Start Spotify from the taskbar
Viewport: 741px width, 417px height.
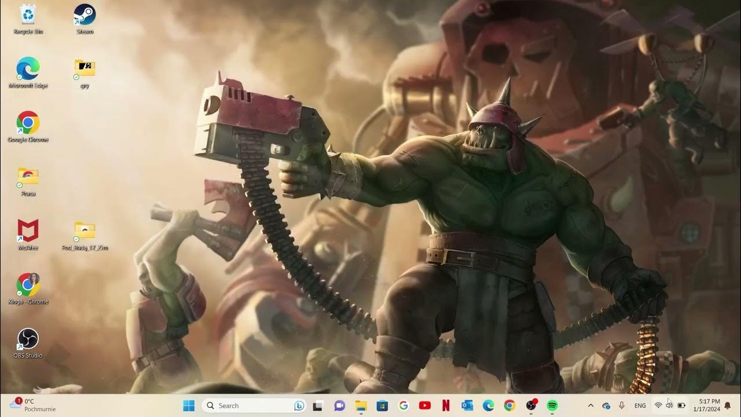[551, 405]
